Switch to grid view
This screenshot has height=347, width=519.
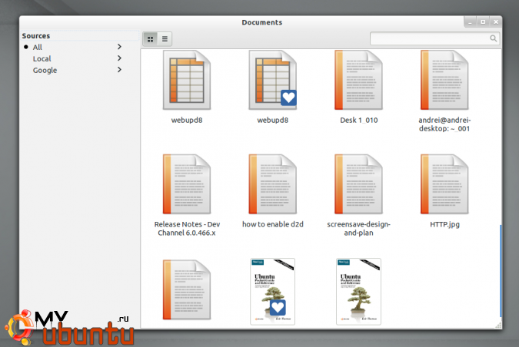150,39
